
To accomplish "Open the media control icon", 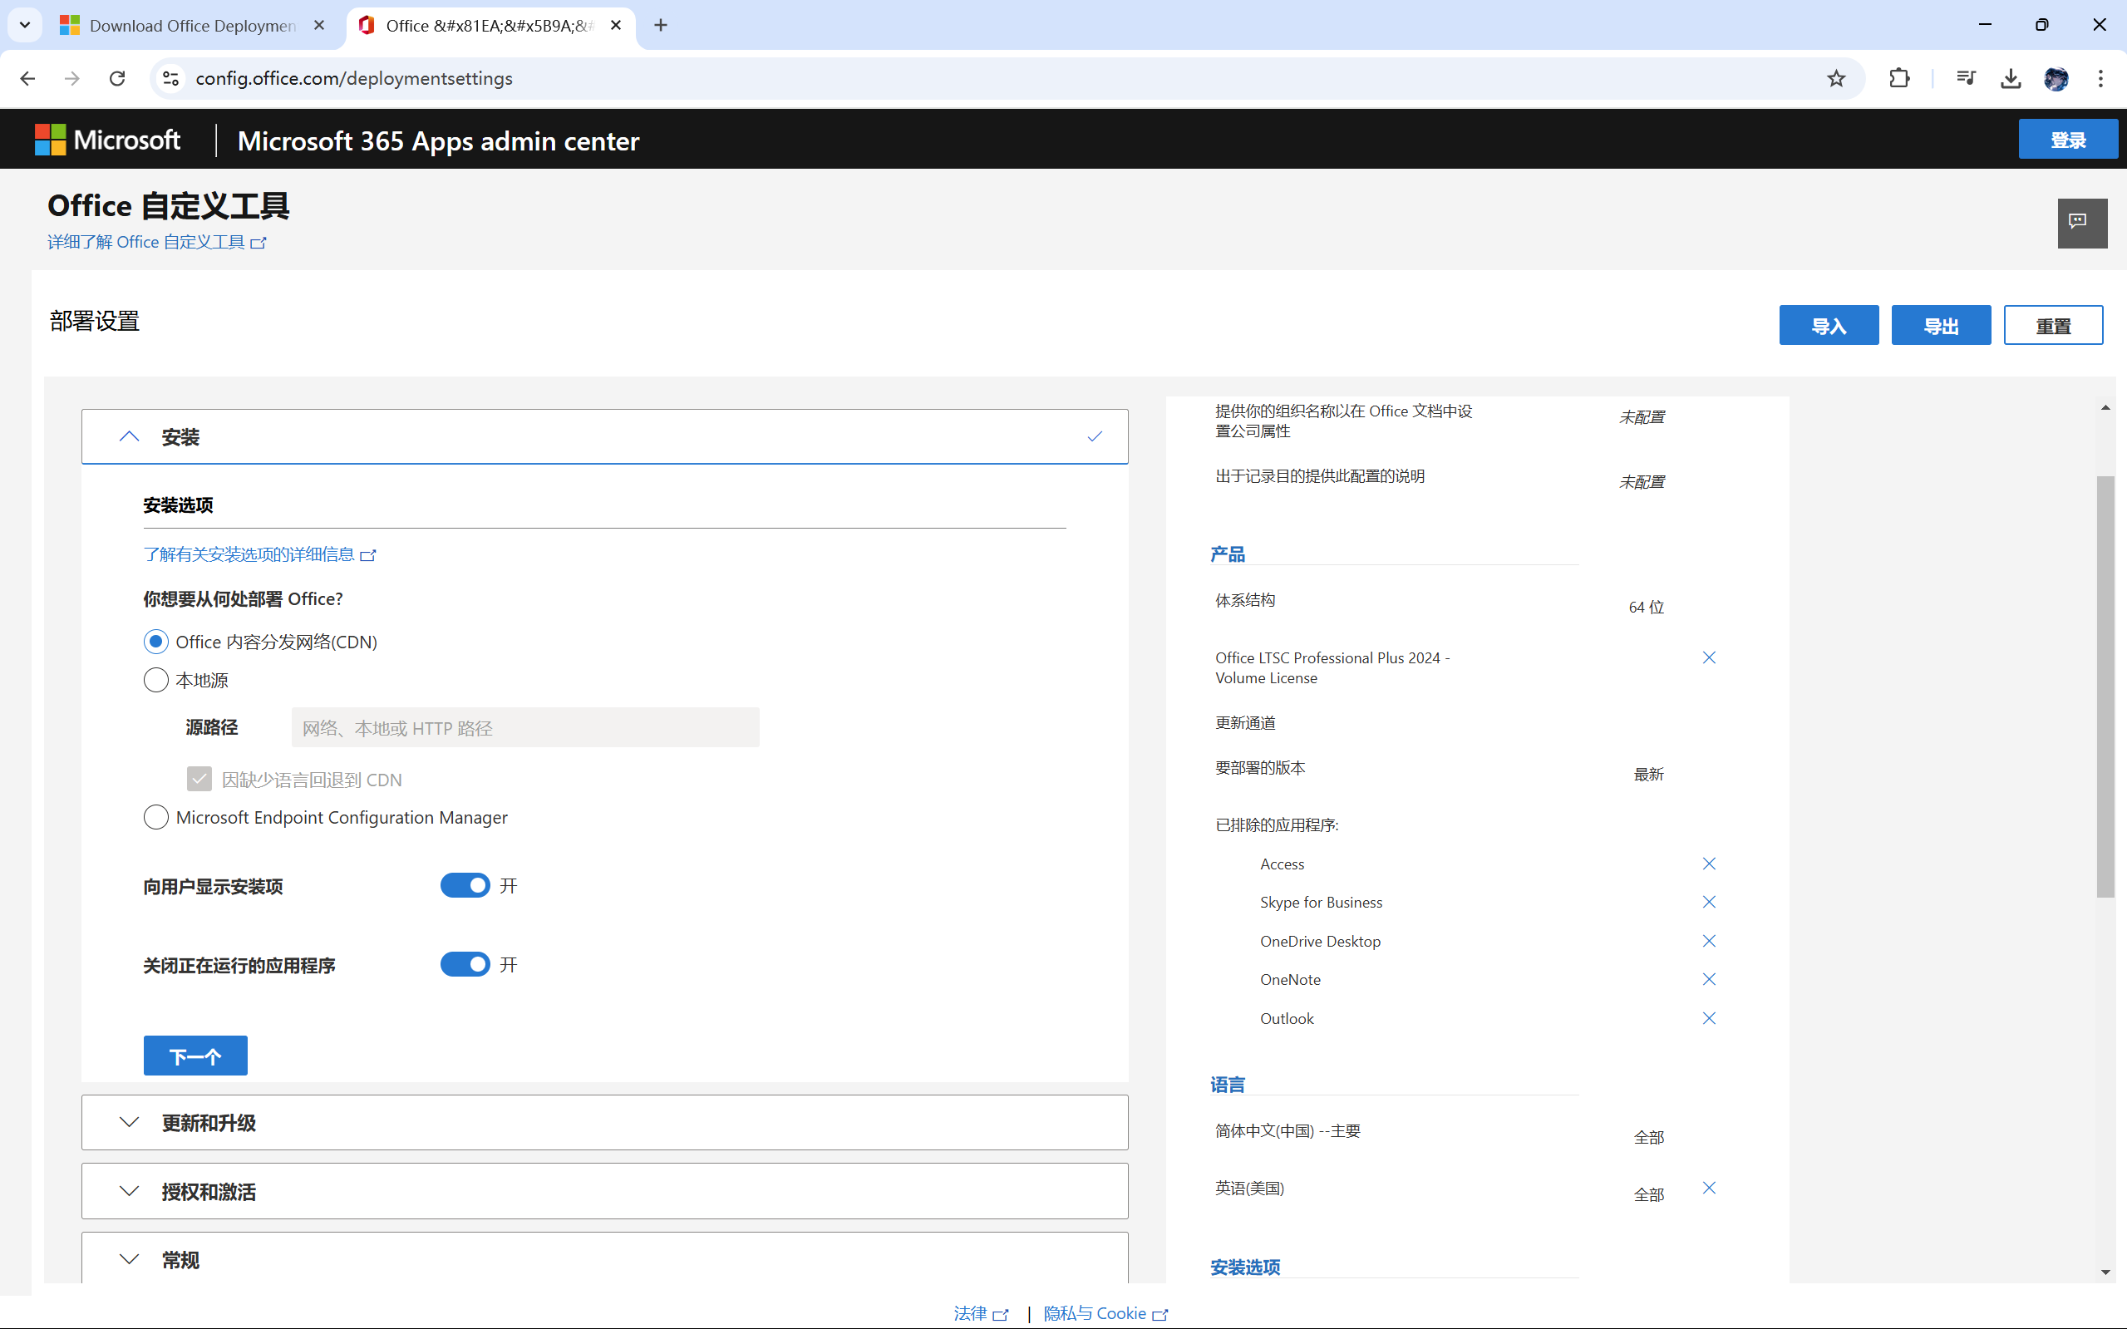I will [x=1966, y=78].
